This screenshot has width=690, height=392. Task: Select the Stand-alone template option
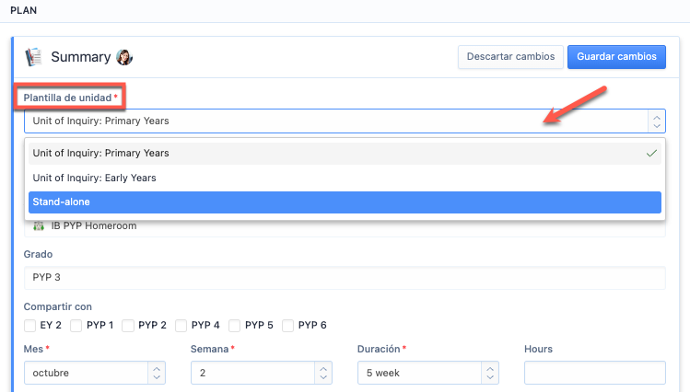345,202
